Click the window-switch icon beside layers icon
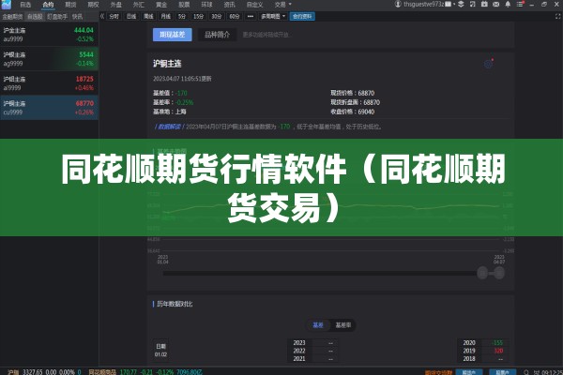Screen dimensions: 563x375 pos(473,5)
